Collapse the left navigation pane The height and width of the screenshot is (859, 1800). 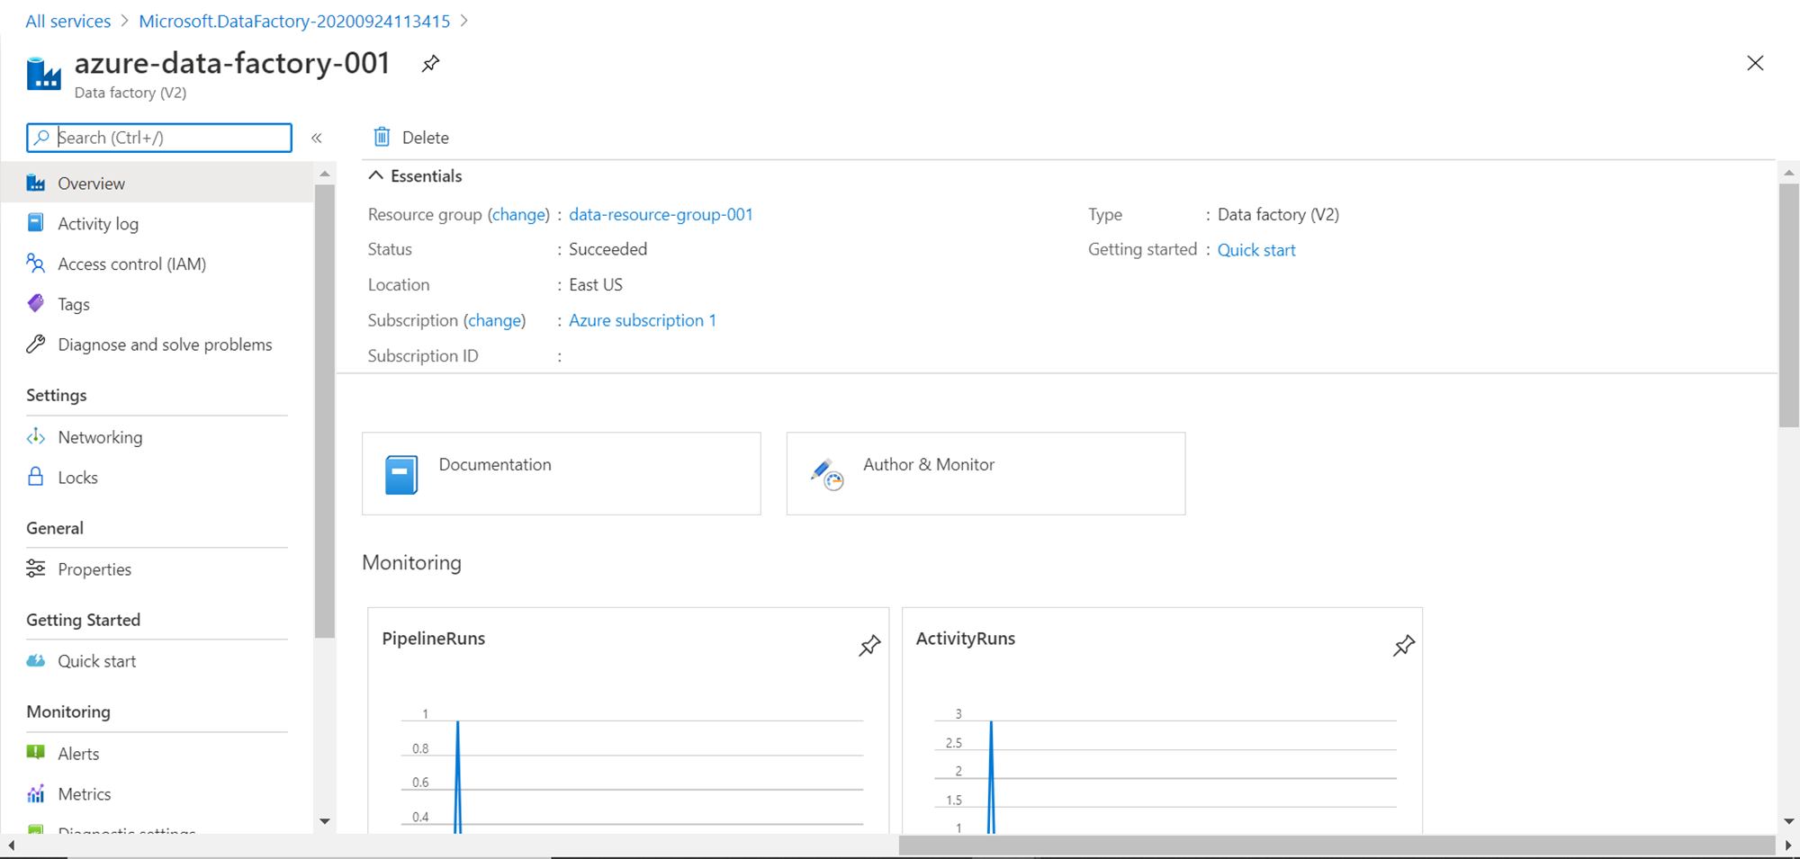[317, 138]
